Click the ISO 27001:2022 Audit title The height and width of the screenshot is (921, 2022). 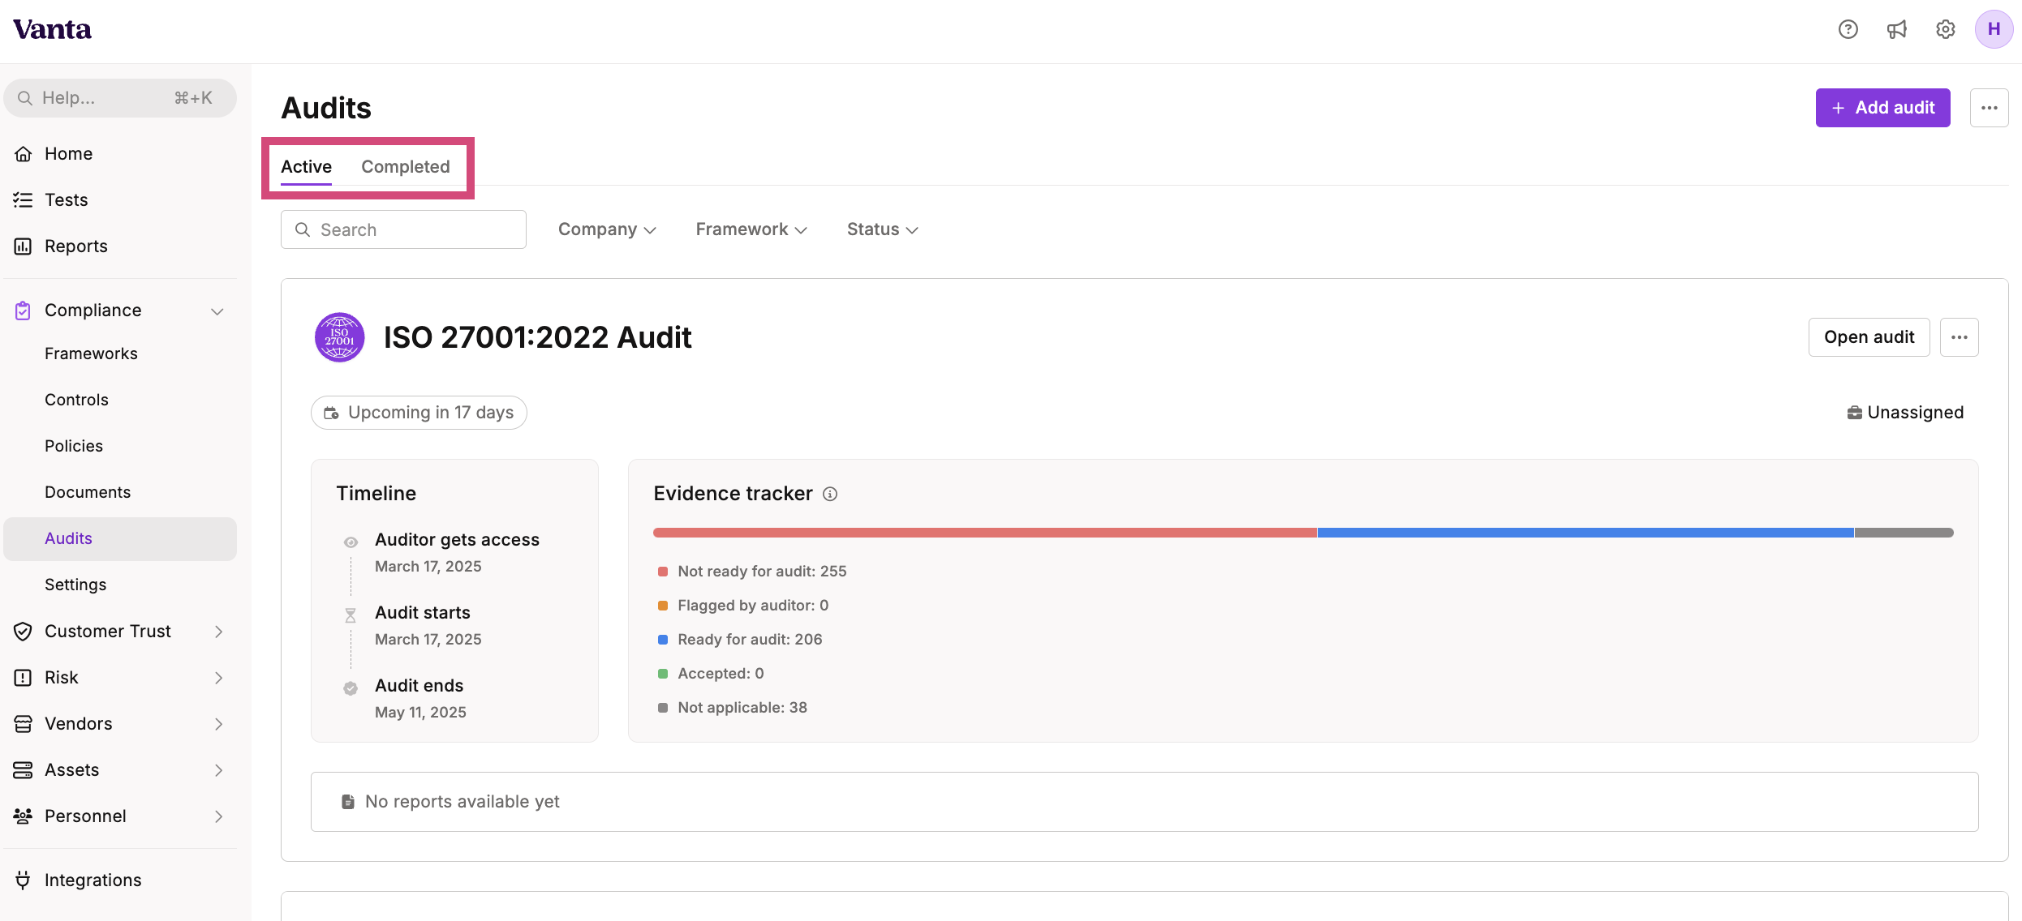point(537,337)
